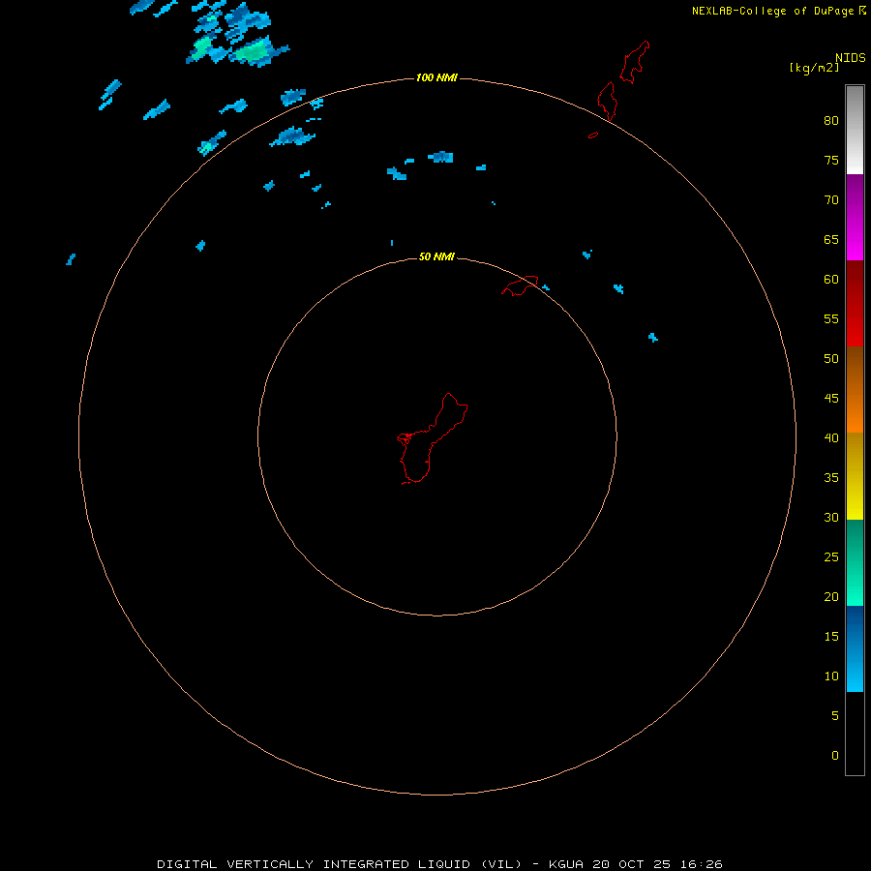The width and height of the screenshot is (871, 871).
Task: Click the Tinian island outline near 100 NMI ring
Action: click(x=607, y=101)
